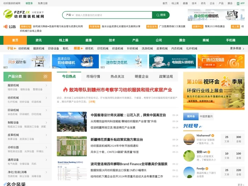Open 高速自动剪线绷缝机 banner
This screenshot has width=248, height=186.
click(x=75, y=61)
